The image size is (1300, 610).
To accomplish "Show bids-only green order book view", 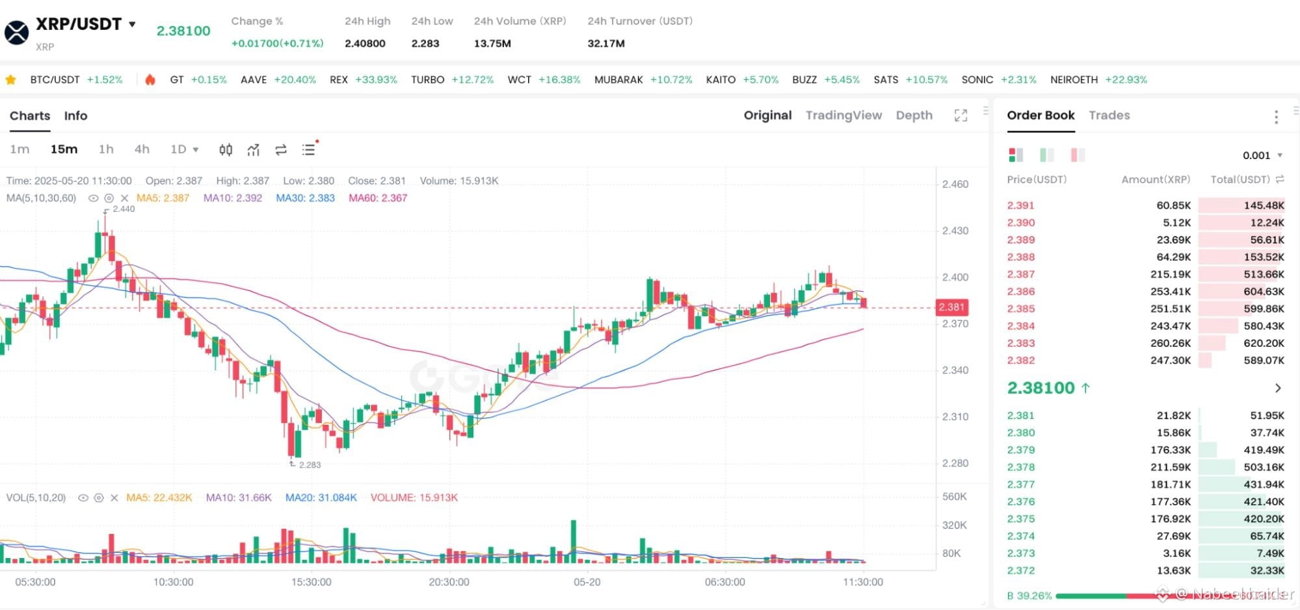I will pos(1046,155).
